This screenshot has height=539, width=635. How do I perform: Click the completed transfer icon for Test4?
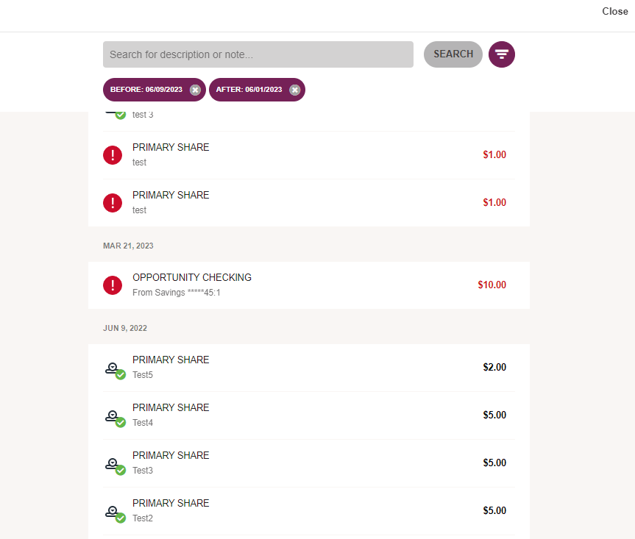(x=115, y=418)
